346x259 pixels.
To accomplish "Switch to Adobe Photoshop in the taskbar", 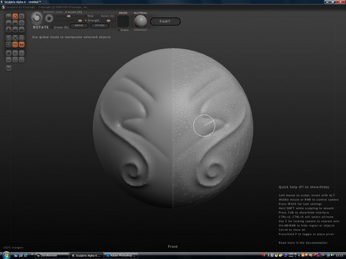I will [120, 256].
